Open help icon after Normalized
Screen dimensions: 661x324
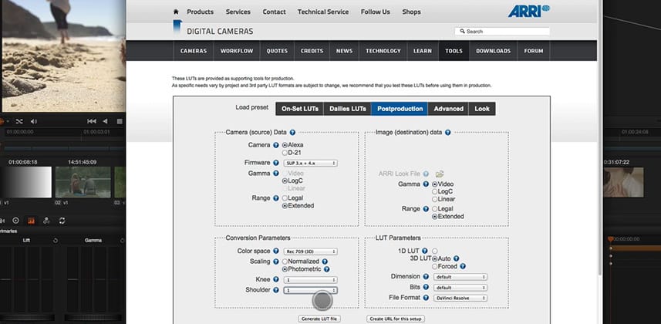tap(325, 262)
